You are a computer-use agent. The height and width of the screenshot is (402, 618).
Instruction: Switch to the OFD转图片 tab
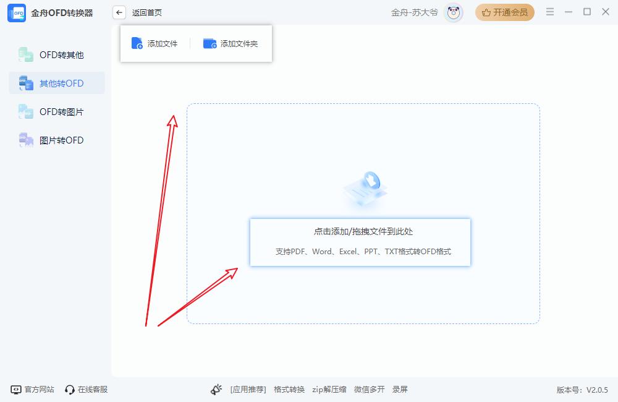[x=57, y=112]
